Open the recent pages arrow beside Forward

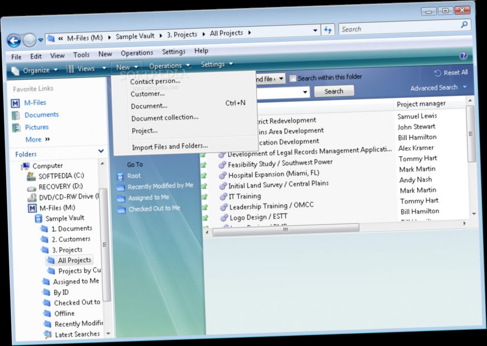tap(41, 40)
